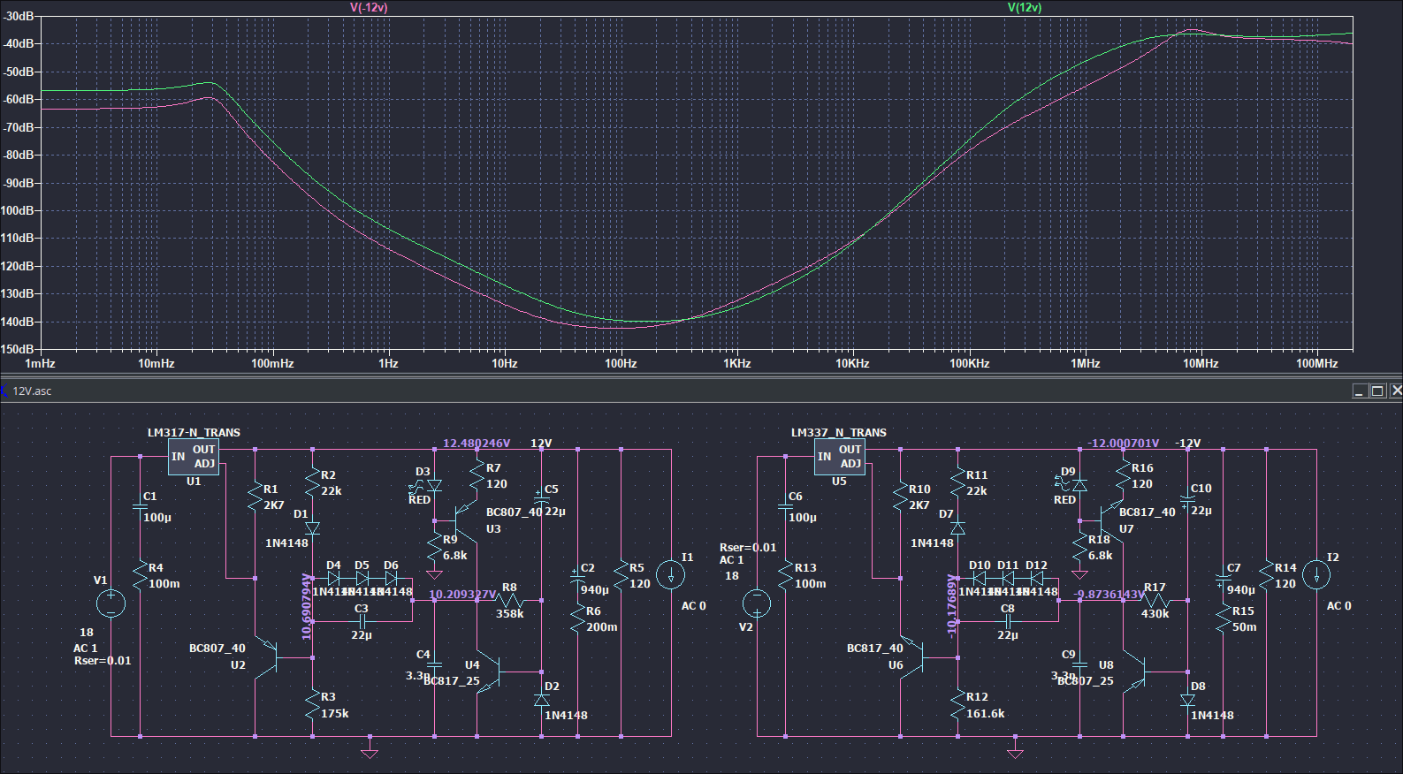The height and width of the screenshot is (774, 1403).
Task: Click the 12.480246V voltage label
Action: coord(477,444)
